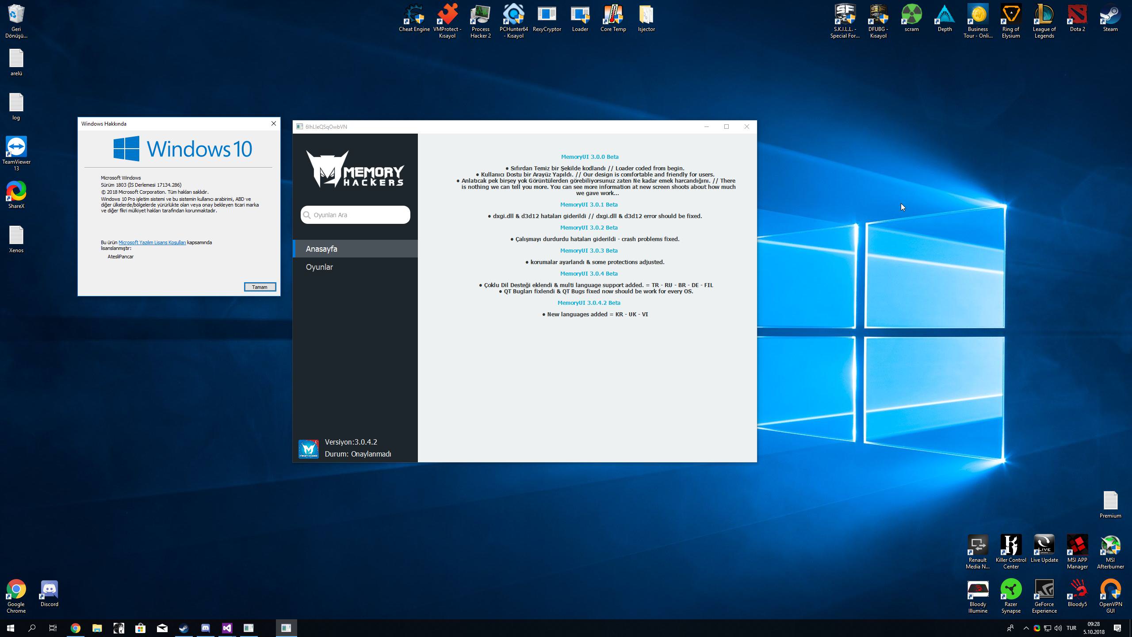This screenshot has width=1132, height=637.
Task: Select the Isjector folder on desktop
Action: pyautogui.click(x=646, y=19)
